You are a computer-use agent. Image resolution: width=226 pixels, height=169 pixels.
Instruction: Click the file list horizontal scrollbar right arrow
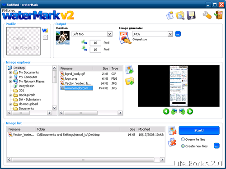tap(120, 113)
